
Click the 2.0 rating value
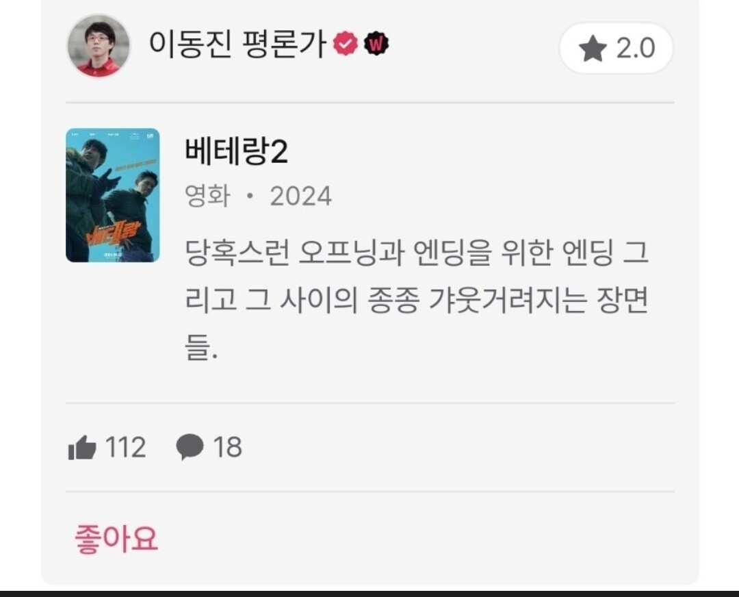[635, 48]
